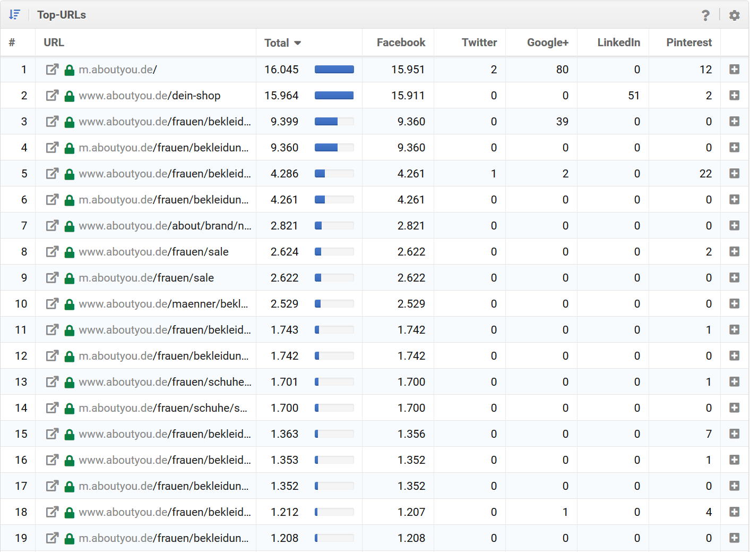Click the Total bar for row 3
This screenshot has width=750, height=552.
point(334,122)
